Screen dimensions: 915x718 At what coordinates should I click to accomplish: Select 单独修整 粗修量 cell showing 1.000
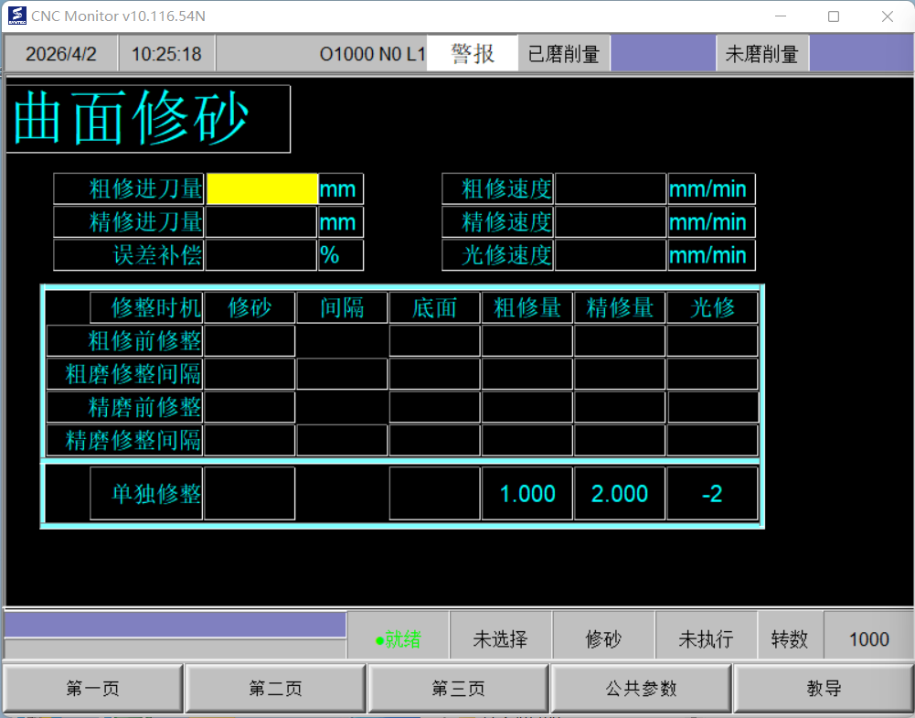coord(527,494)
